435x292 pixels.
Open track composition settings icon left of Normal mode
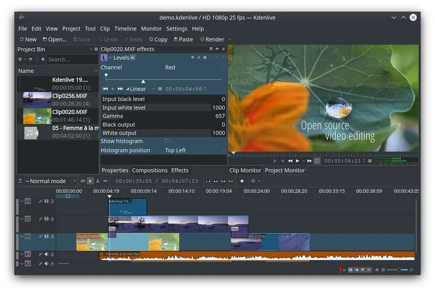pyautogui.click(x=20, y=181)
